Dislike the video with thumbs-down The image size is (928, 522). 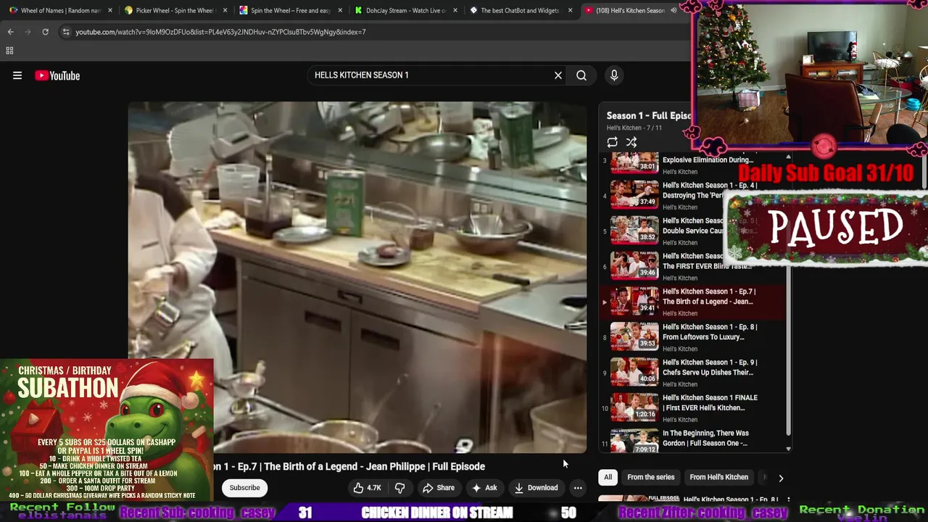pyautogui.click(x=399, y=488)
